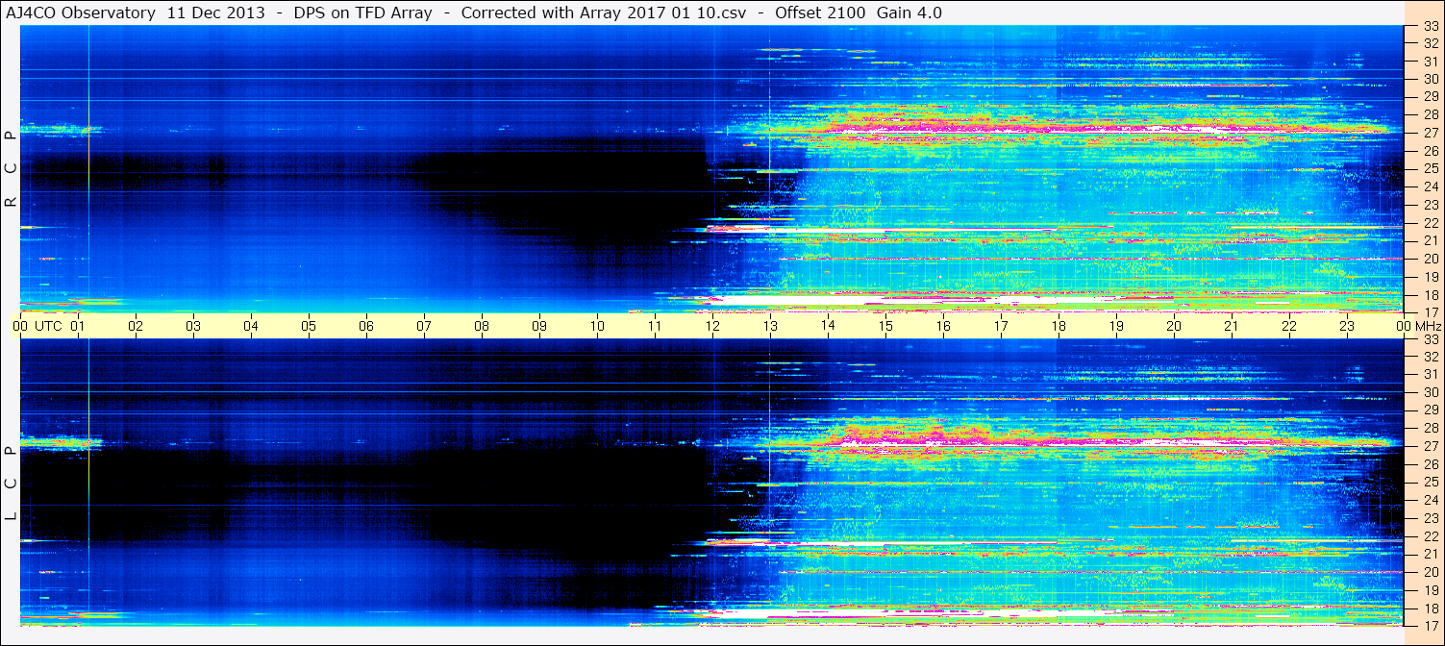Screen dimensions: 1445x646
Task: Pick 20 MHz on the LCP frequency scale
Action: pyautogui.click(x=1431, y=572)
